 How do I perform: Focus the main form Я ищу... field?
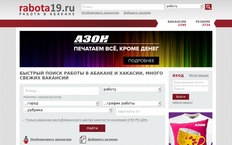[61, 91]
